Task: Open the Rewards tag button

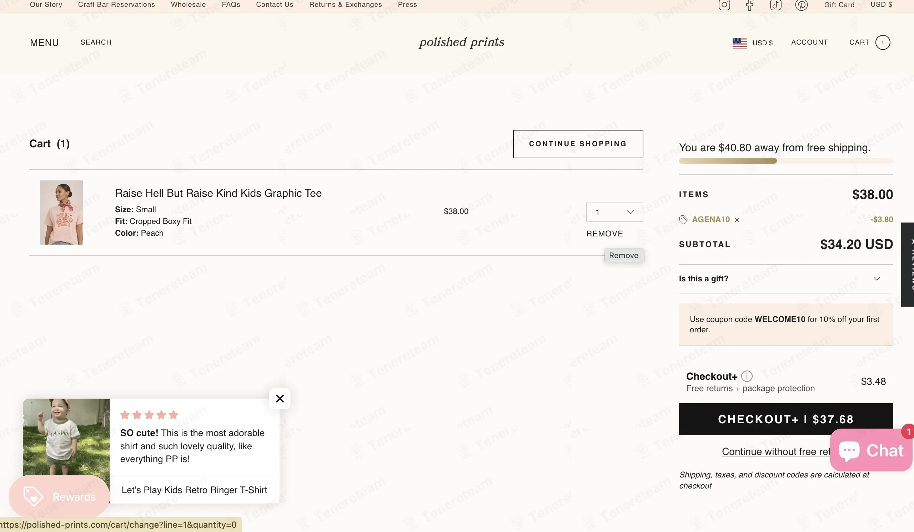Action: tap(59, 496)
